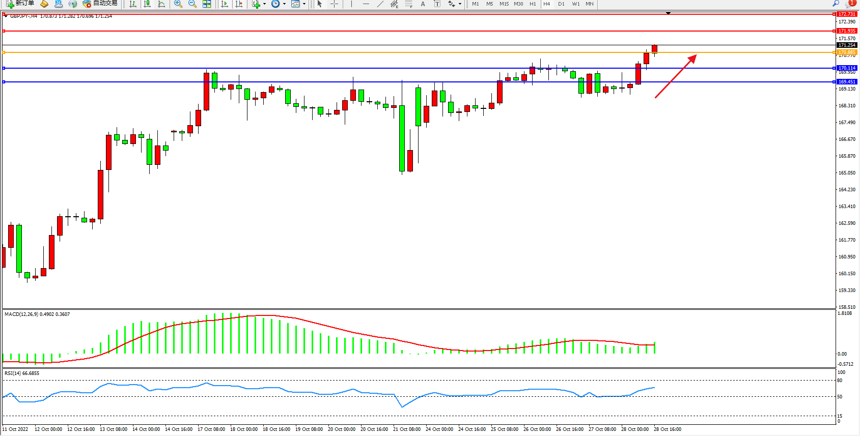Viewport: 860px width, 436px height.
Task: Switch to the H1 timeframe
Action: 533,4
